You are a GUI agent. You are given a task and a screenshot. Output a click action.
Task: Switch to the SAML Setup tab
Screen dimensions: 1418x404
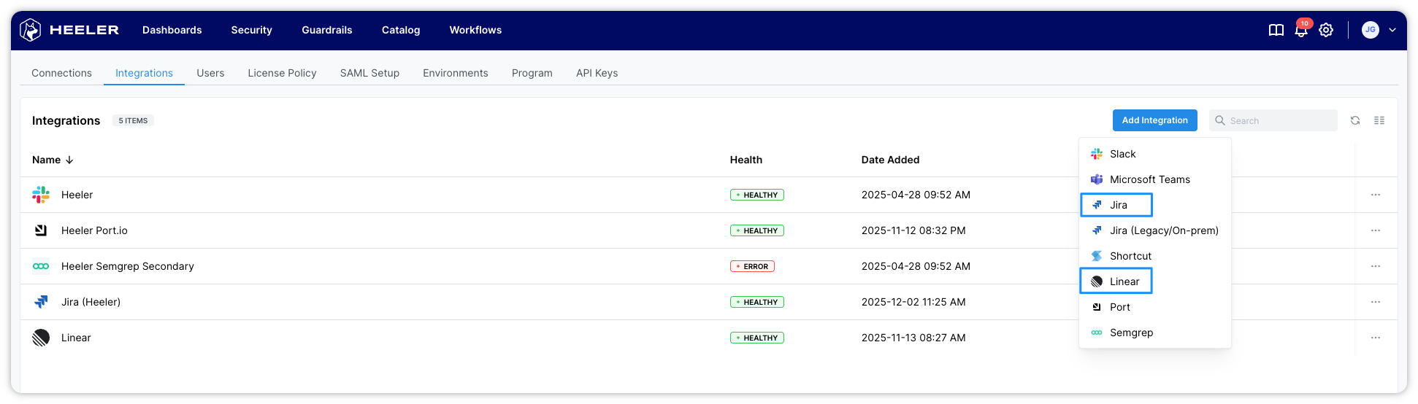[369, 73]
